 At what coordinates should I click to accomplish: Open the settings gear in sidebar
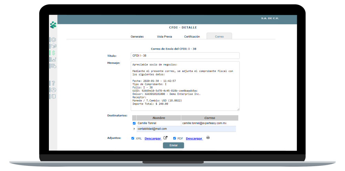53,40
